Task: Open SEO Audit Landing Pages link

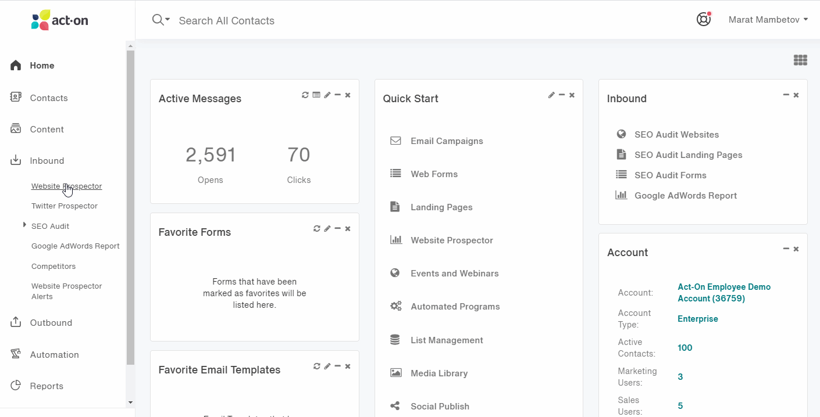Action: pos(688,155)
